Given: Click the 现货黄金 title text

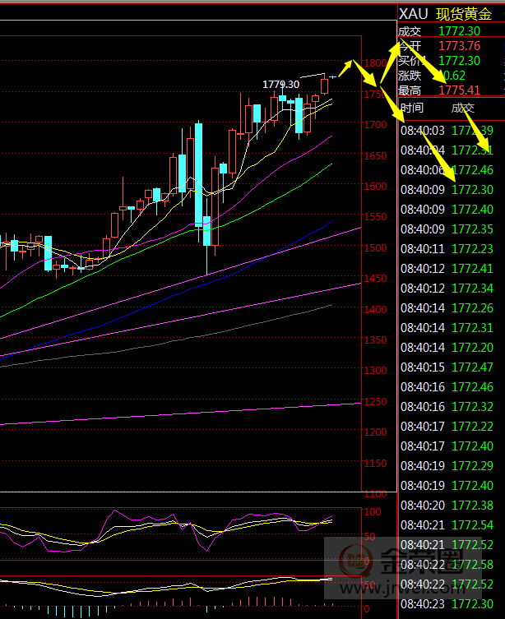Looking at the screenshot, I should [x=465, y=14].
